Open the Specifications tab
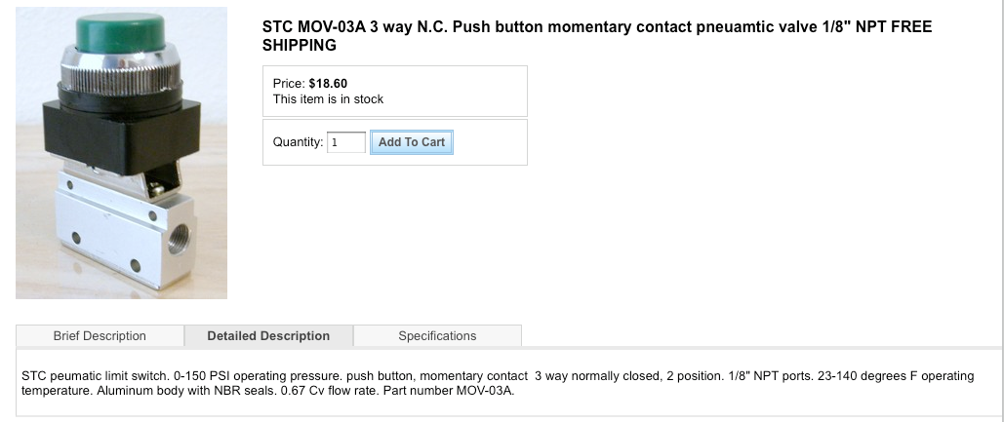 point(437,336)
